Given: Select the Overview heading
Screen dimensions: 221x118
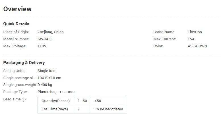Looking at the screenshot, I should click(17, 9).
